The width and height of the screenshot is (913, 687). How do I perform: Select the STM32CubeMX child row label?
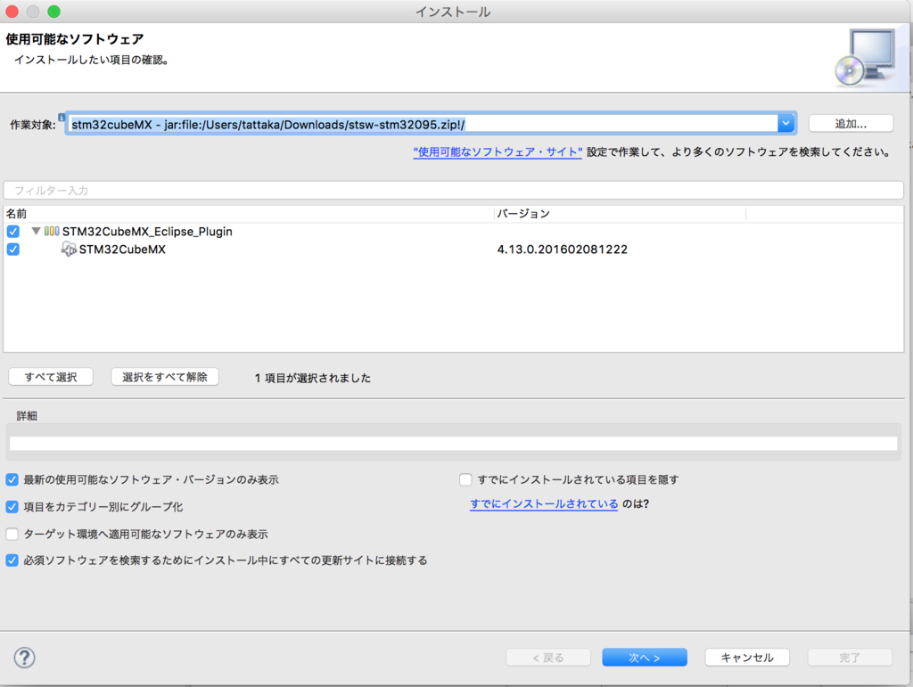pyautogui.click(x=122, y=249)
